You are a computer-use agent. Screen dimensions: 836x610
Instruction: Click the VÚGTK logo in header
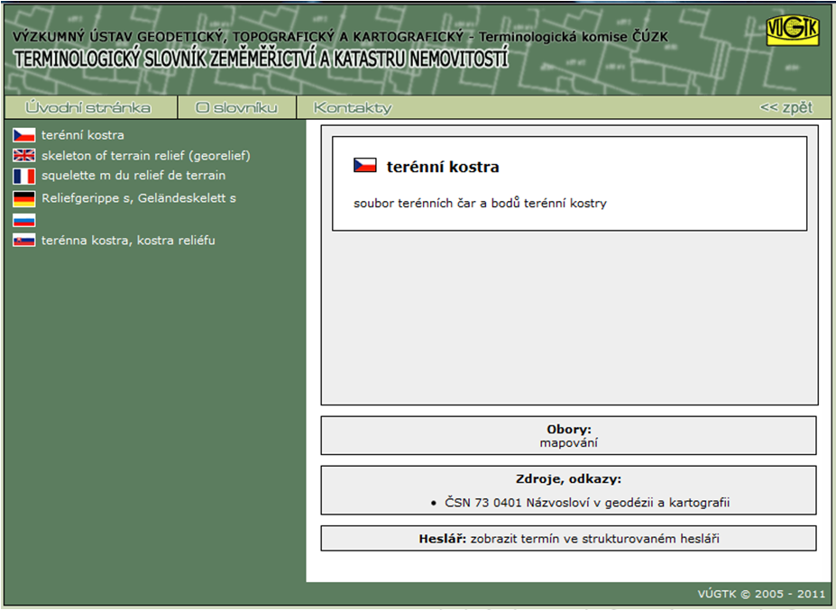[x=793, y=30]
